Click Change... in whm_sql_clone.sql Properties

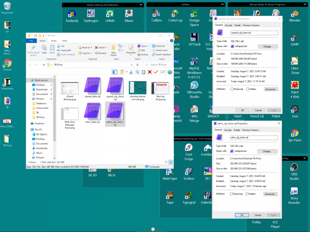pyautogui.click(x=267, y=151)
